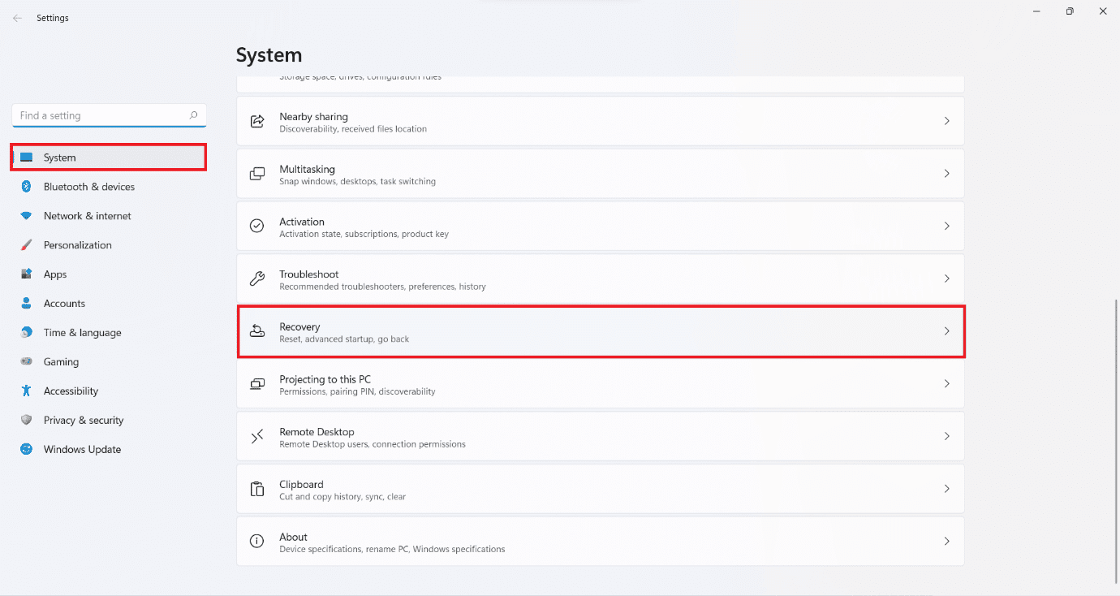The height and width of the screenshot is (596, 1120).
Task: Focus the Find a setting search field
Action: coord(101,115)
